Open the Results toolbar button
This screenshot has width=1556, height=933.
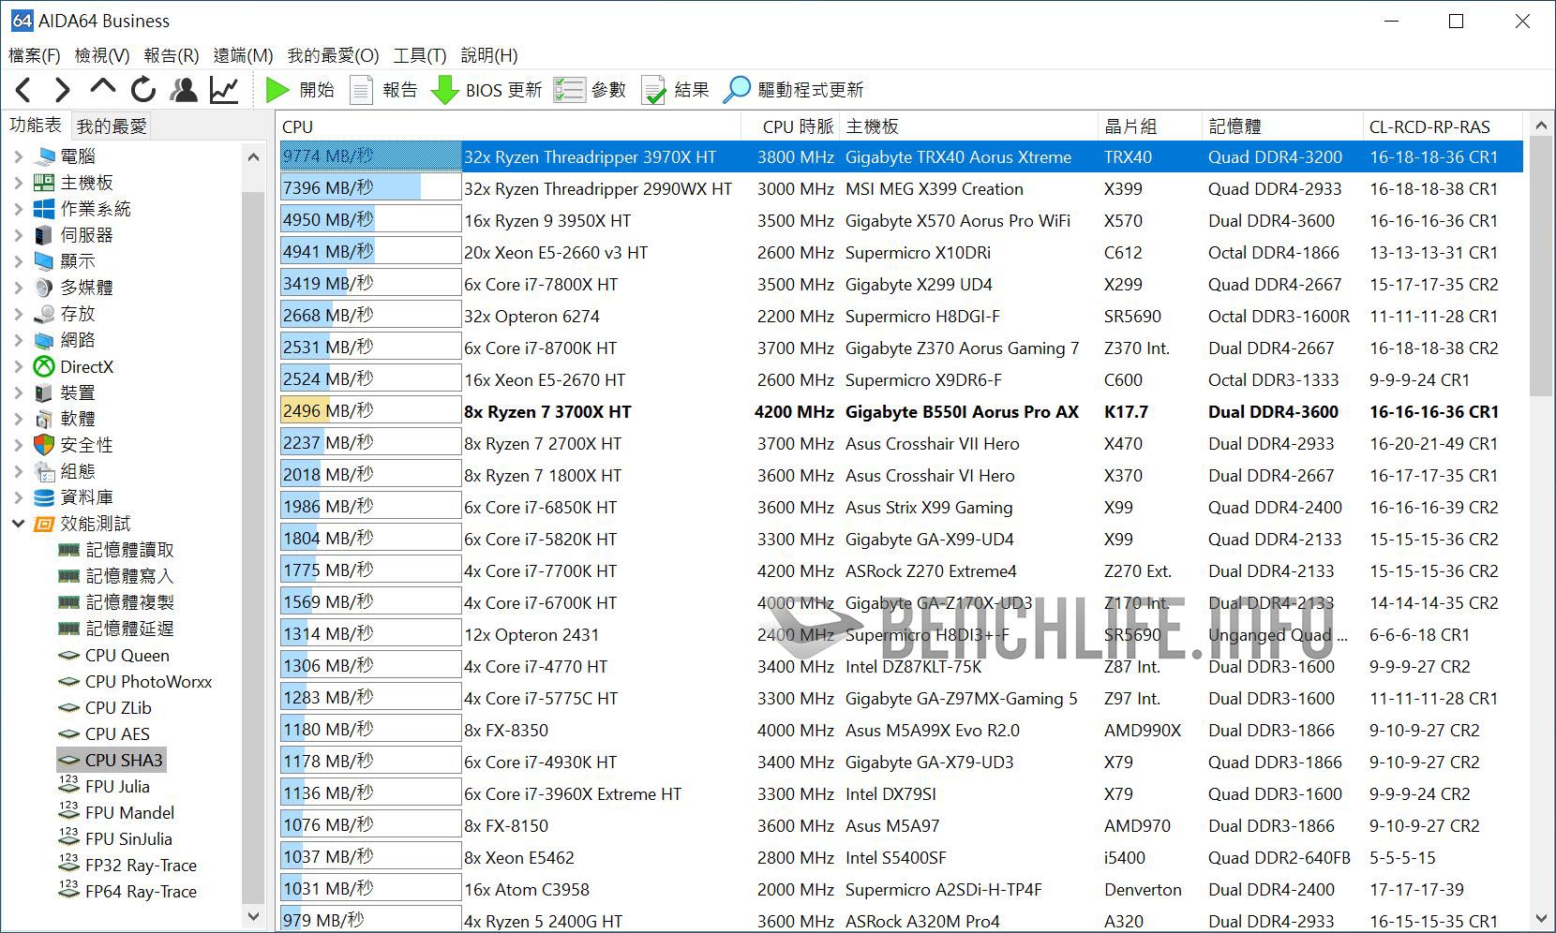click(x=675, y=90)
